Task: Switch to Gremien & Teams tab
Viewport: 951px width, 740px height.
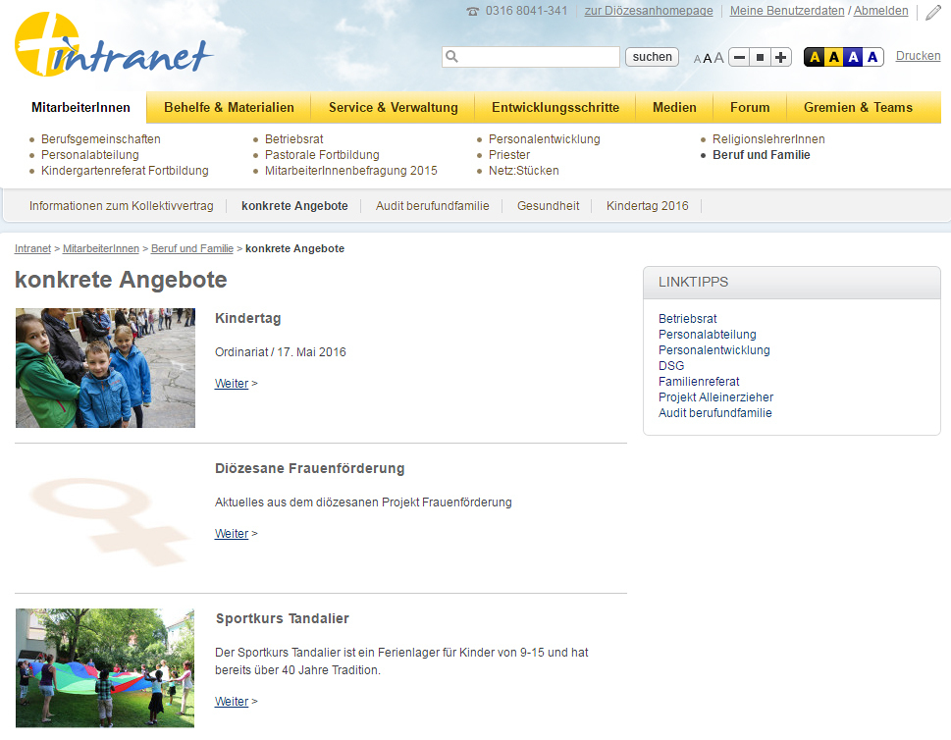Action: (858, 107)
